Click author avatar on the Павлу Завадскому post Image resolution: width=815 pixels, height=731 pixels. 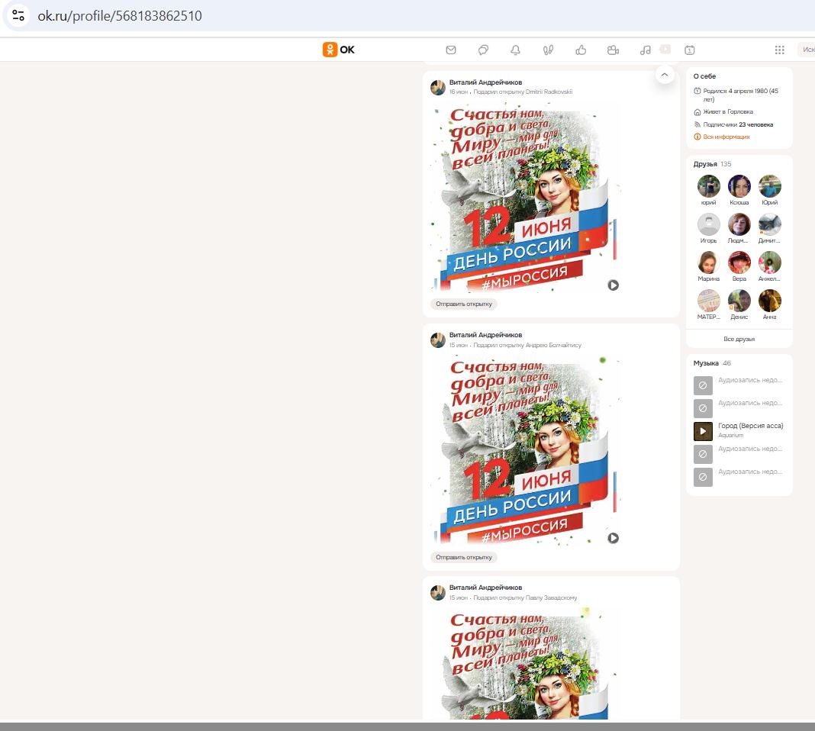point(438,593)
